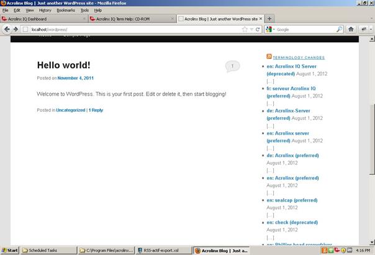Switch to RSS-actif-export.xsl taskbar window
Image resolution: width=375 pixels, height=255 pixels.
164,251
